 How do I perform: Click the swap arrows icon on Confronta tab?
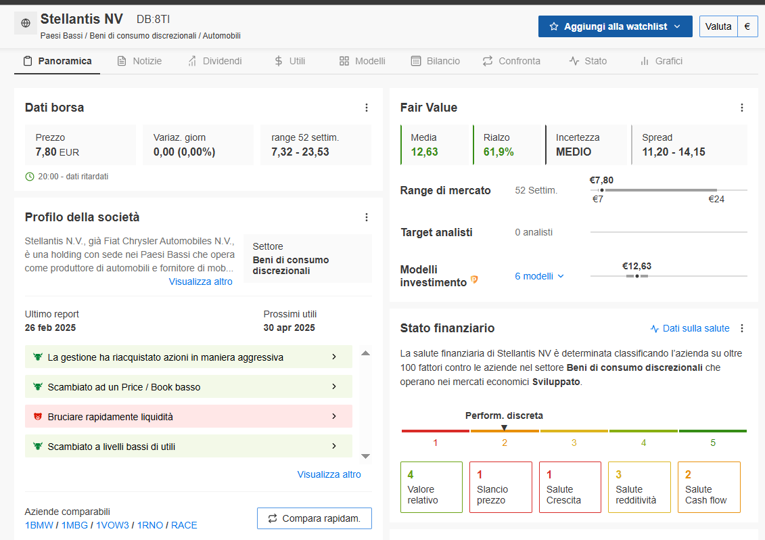pyautogui.click(x=488, y=61)
